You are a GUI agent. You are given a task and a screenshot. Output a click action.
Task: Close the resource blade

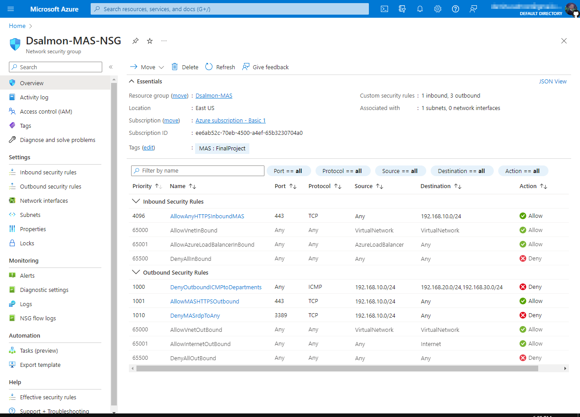click(x=564, y=41)
